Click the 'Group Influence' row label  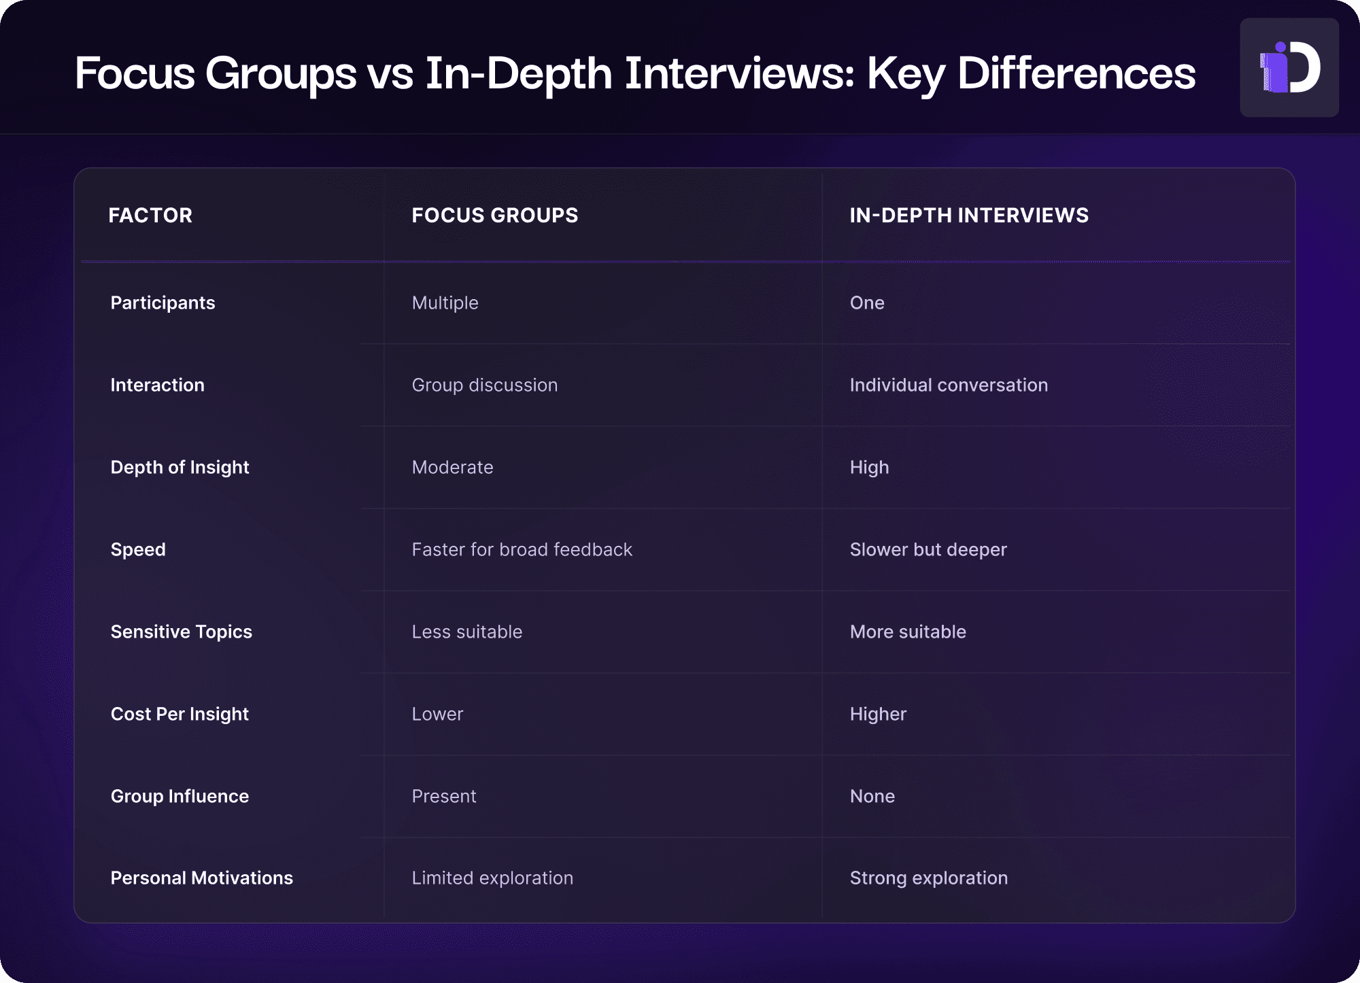click(x=180, y=797)
